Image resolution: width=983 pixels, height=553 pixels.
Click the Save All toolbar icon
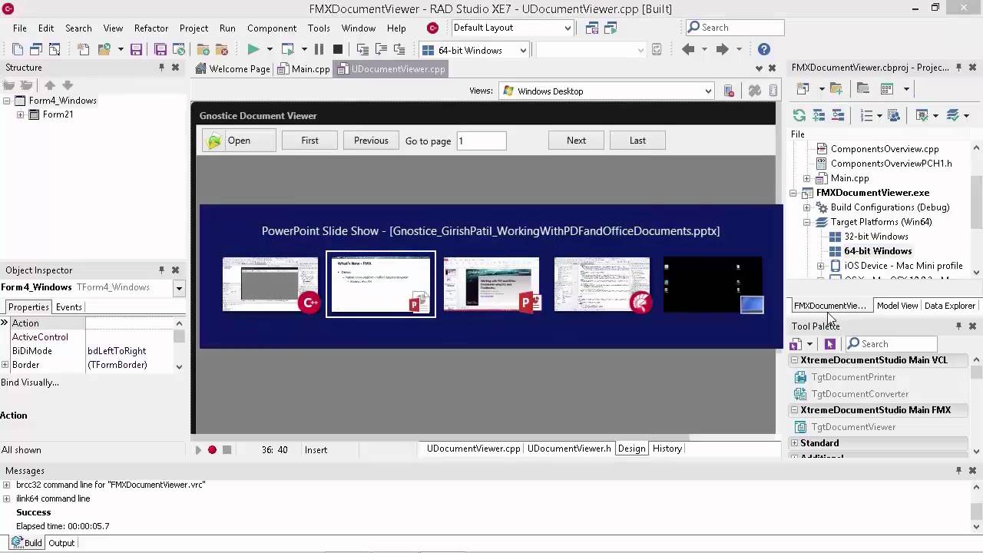160,49
